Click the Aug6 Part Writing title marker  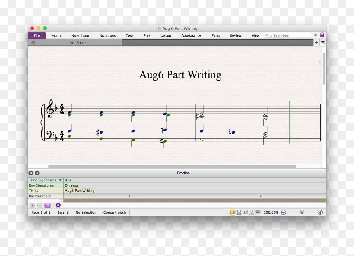(x=80, y=191)
